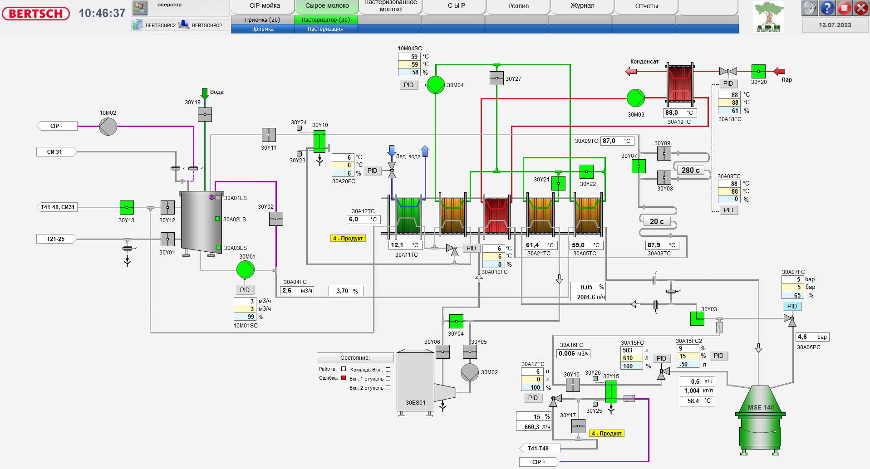Click valve 30Y20 on the steam line

click(x=758, y=72)
